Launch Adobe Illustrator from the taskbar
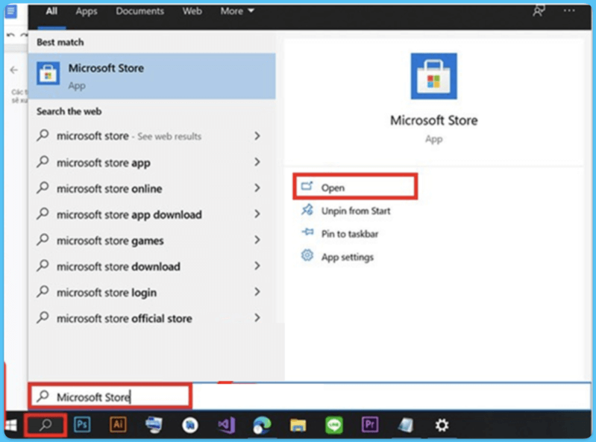This screenshot has width=596, height=442. pyautogui.click(x=118, y=425)
